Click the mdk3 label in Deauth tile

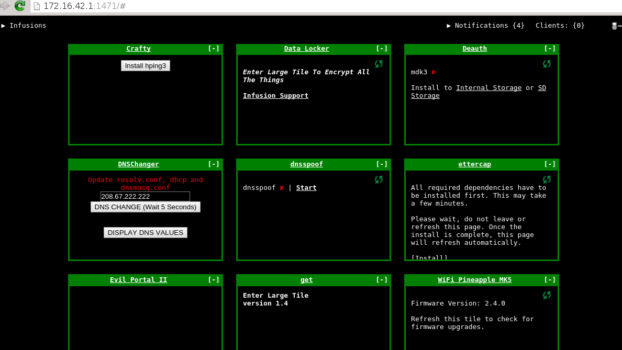[419, 72]
